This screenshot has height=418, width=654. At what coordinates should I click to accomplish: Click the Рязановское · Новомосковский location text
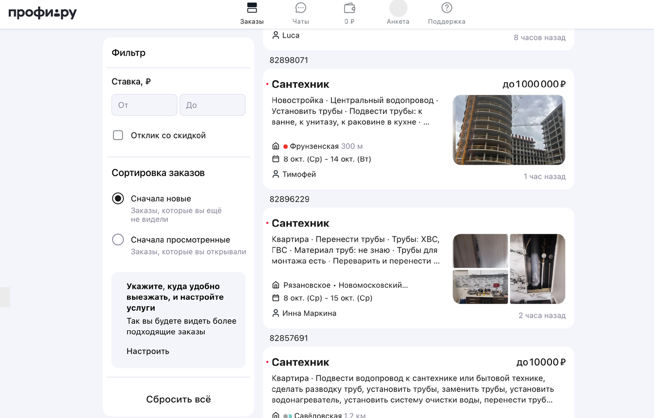pos(346,286)
